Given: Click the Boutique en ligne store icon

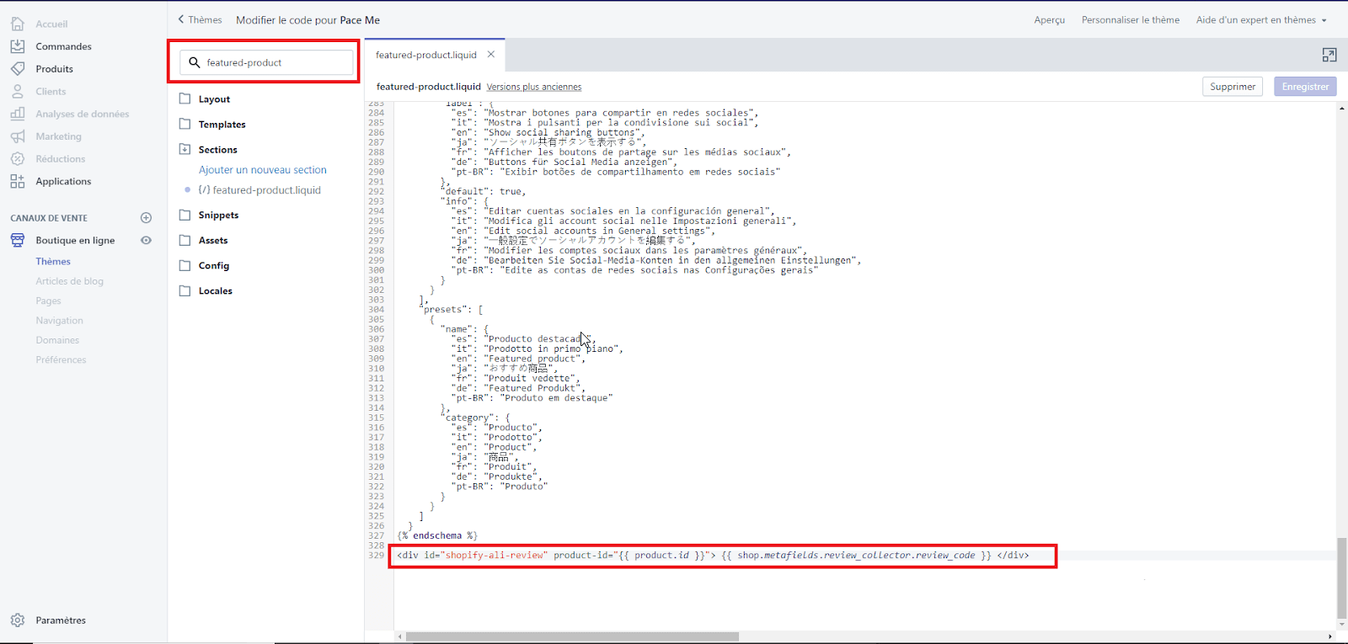Looking at the screenshot, I should 18,240.
